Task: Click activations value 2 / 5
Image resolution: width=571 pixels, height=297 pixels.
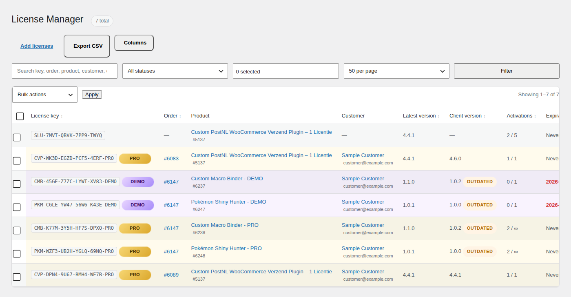Action: 512,135
